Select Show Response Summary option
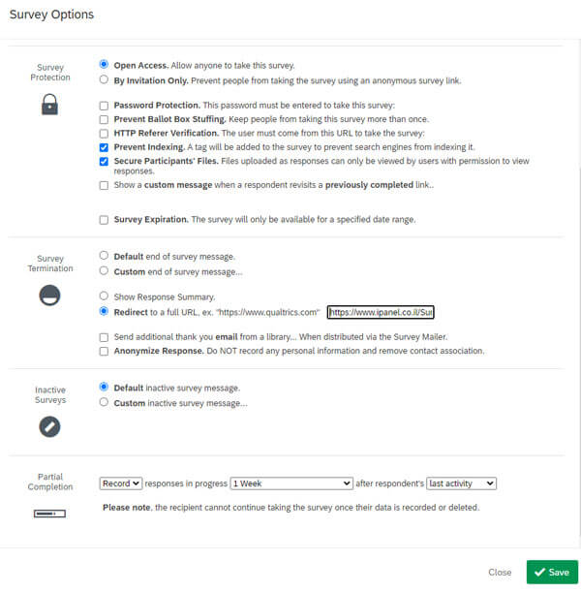 104,296
